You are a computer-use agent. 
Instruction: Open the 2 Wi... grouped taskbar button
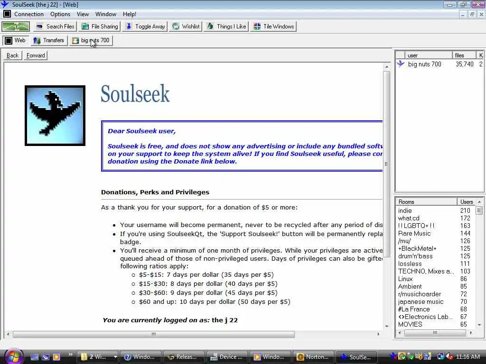click(98, 357)
